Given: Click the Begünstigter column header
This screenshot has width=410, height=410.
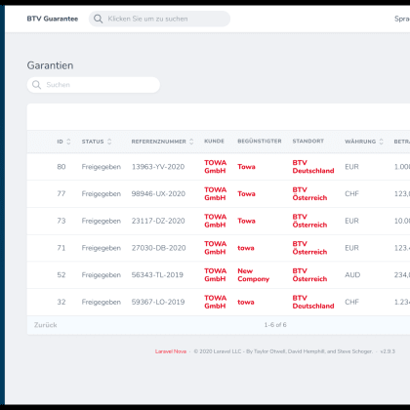Looking at the screenshot, I should coord(260,142).
